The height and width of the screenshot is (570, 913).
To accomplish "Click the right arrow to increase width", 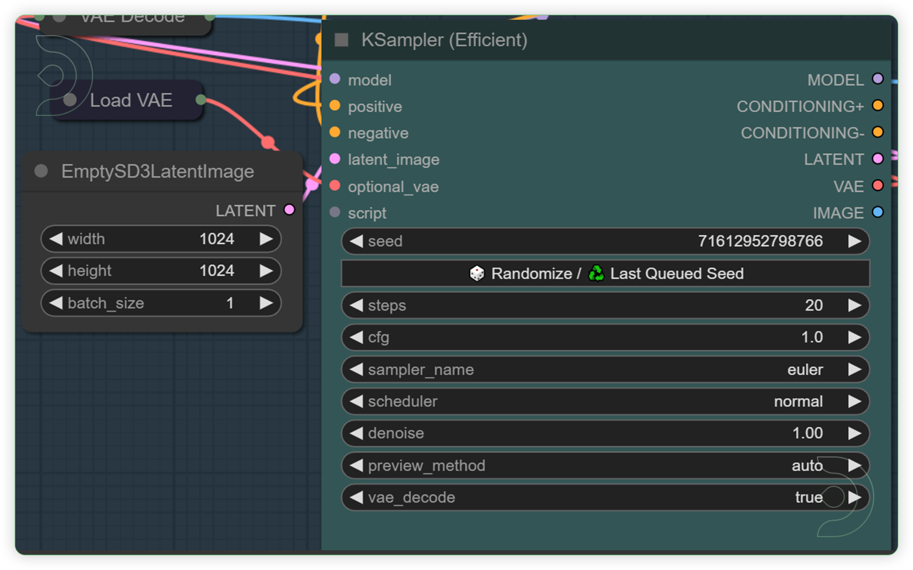I will point(267,238).
